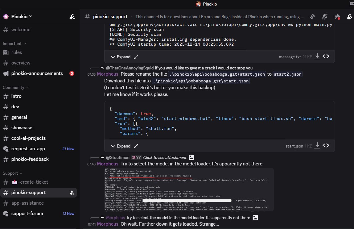Open pinned messages in pinokio-support
Image resolution: width=354 pixels, height=229 pixels.
(337, 17)
